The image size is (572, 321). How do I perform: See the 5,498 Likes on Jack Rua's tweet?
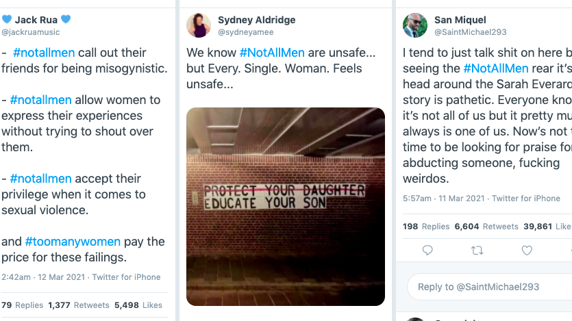point(138,305)
